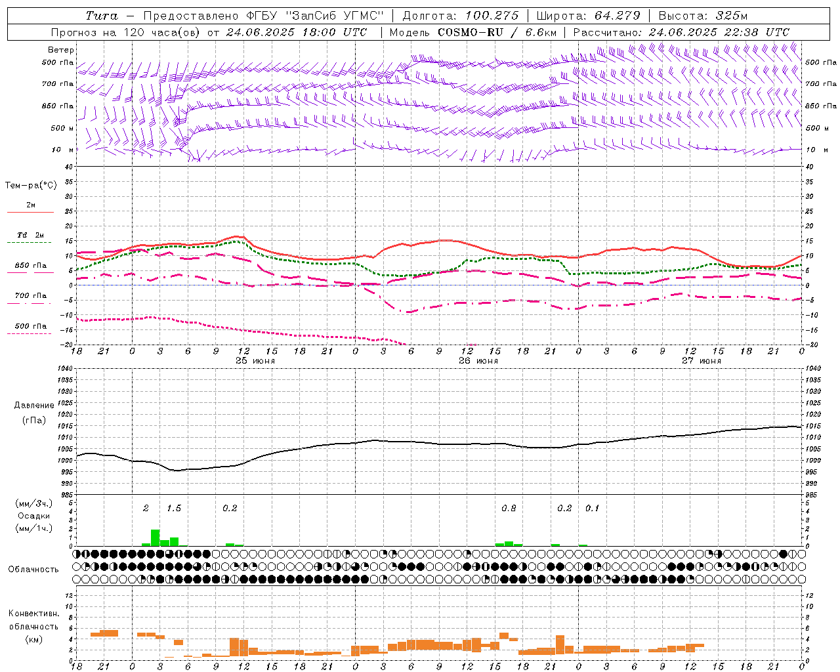
Task: Click the "Конвективн." convective cloud label
Action: pyautogui.click(x=33, y=614)
